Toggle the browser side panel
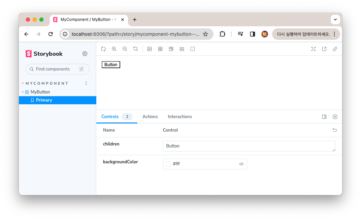Viewport: 361px width, 220px height. coord(253,34)
